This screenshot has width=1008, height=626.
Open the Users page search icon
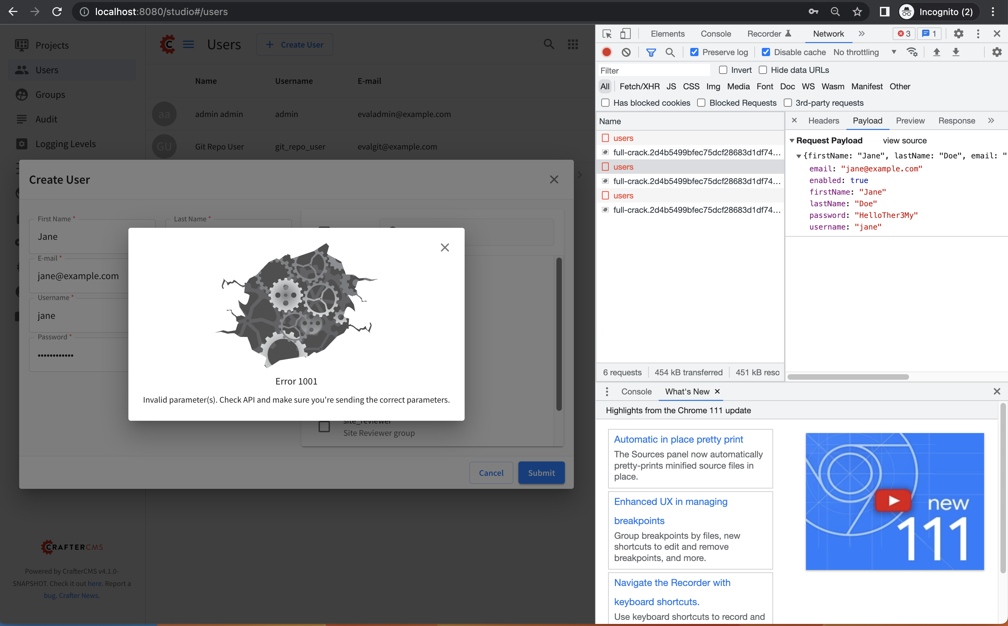point(549,44)
